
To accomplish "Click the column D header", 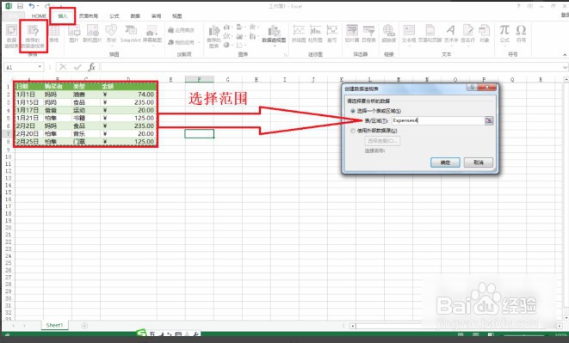I will pyautogui.click(x=128, y=79).
